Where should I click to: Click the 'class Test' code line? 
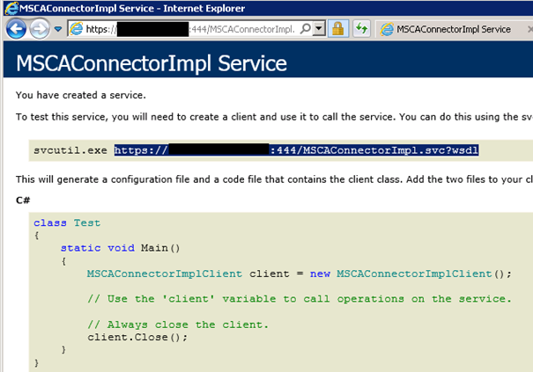61,223
